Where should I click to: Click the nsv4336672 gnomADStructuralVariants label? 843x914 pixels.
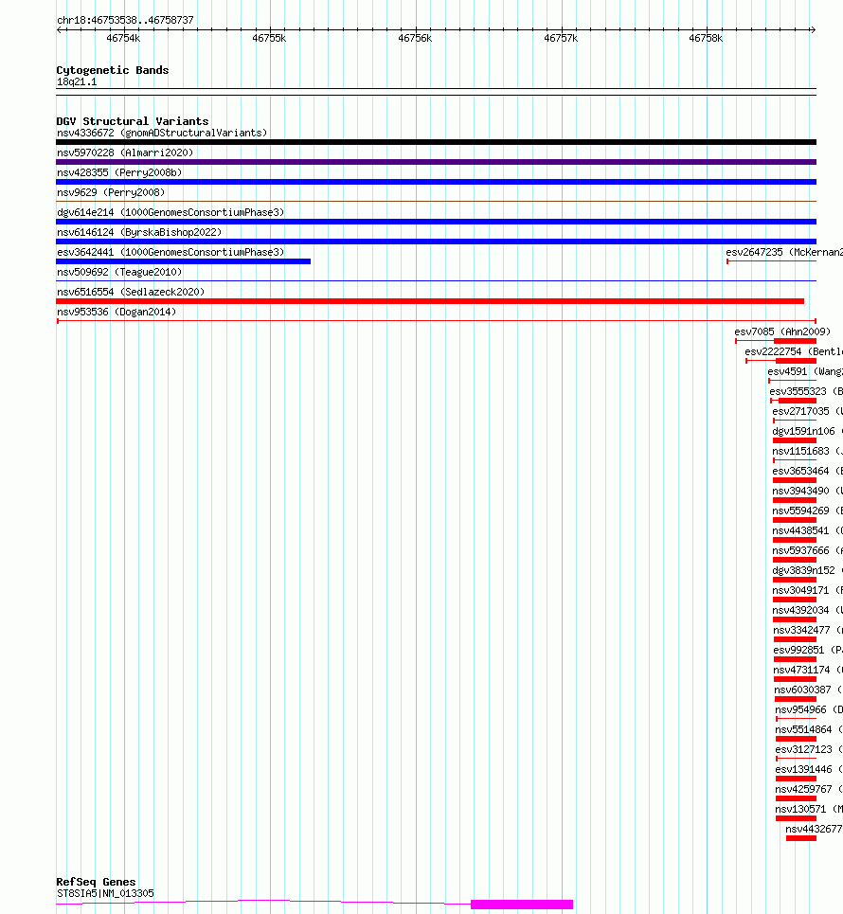[x=162, y=133]
